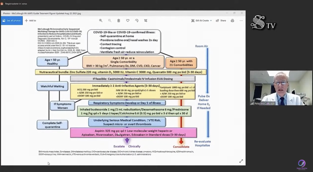Screen dimensions: 313x172
Task: Click the red recording indicator icon
Action: [x=2, y=3]
